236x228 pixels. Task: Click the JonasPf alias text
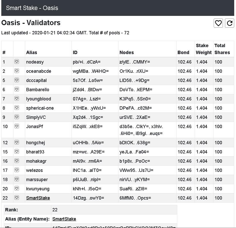click(x=34, y=127)
